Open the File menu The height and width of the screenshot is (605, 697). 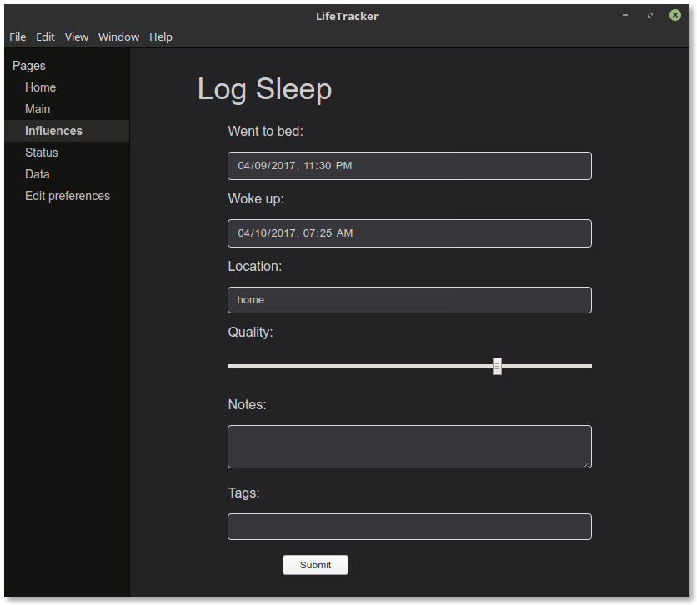pos(18,37)
